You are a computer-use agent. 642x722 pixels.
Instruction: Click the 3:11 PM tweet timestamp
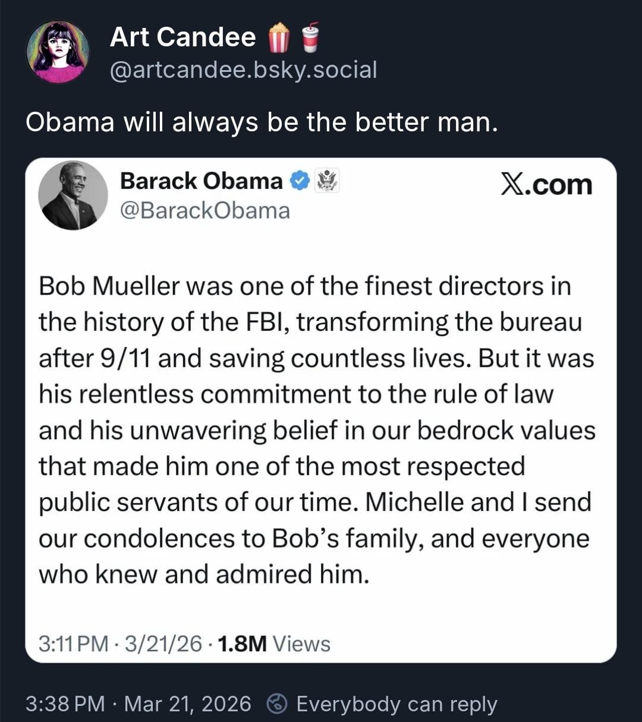[73, 644]
